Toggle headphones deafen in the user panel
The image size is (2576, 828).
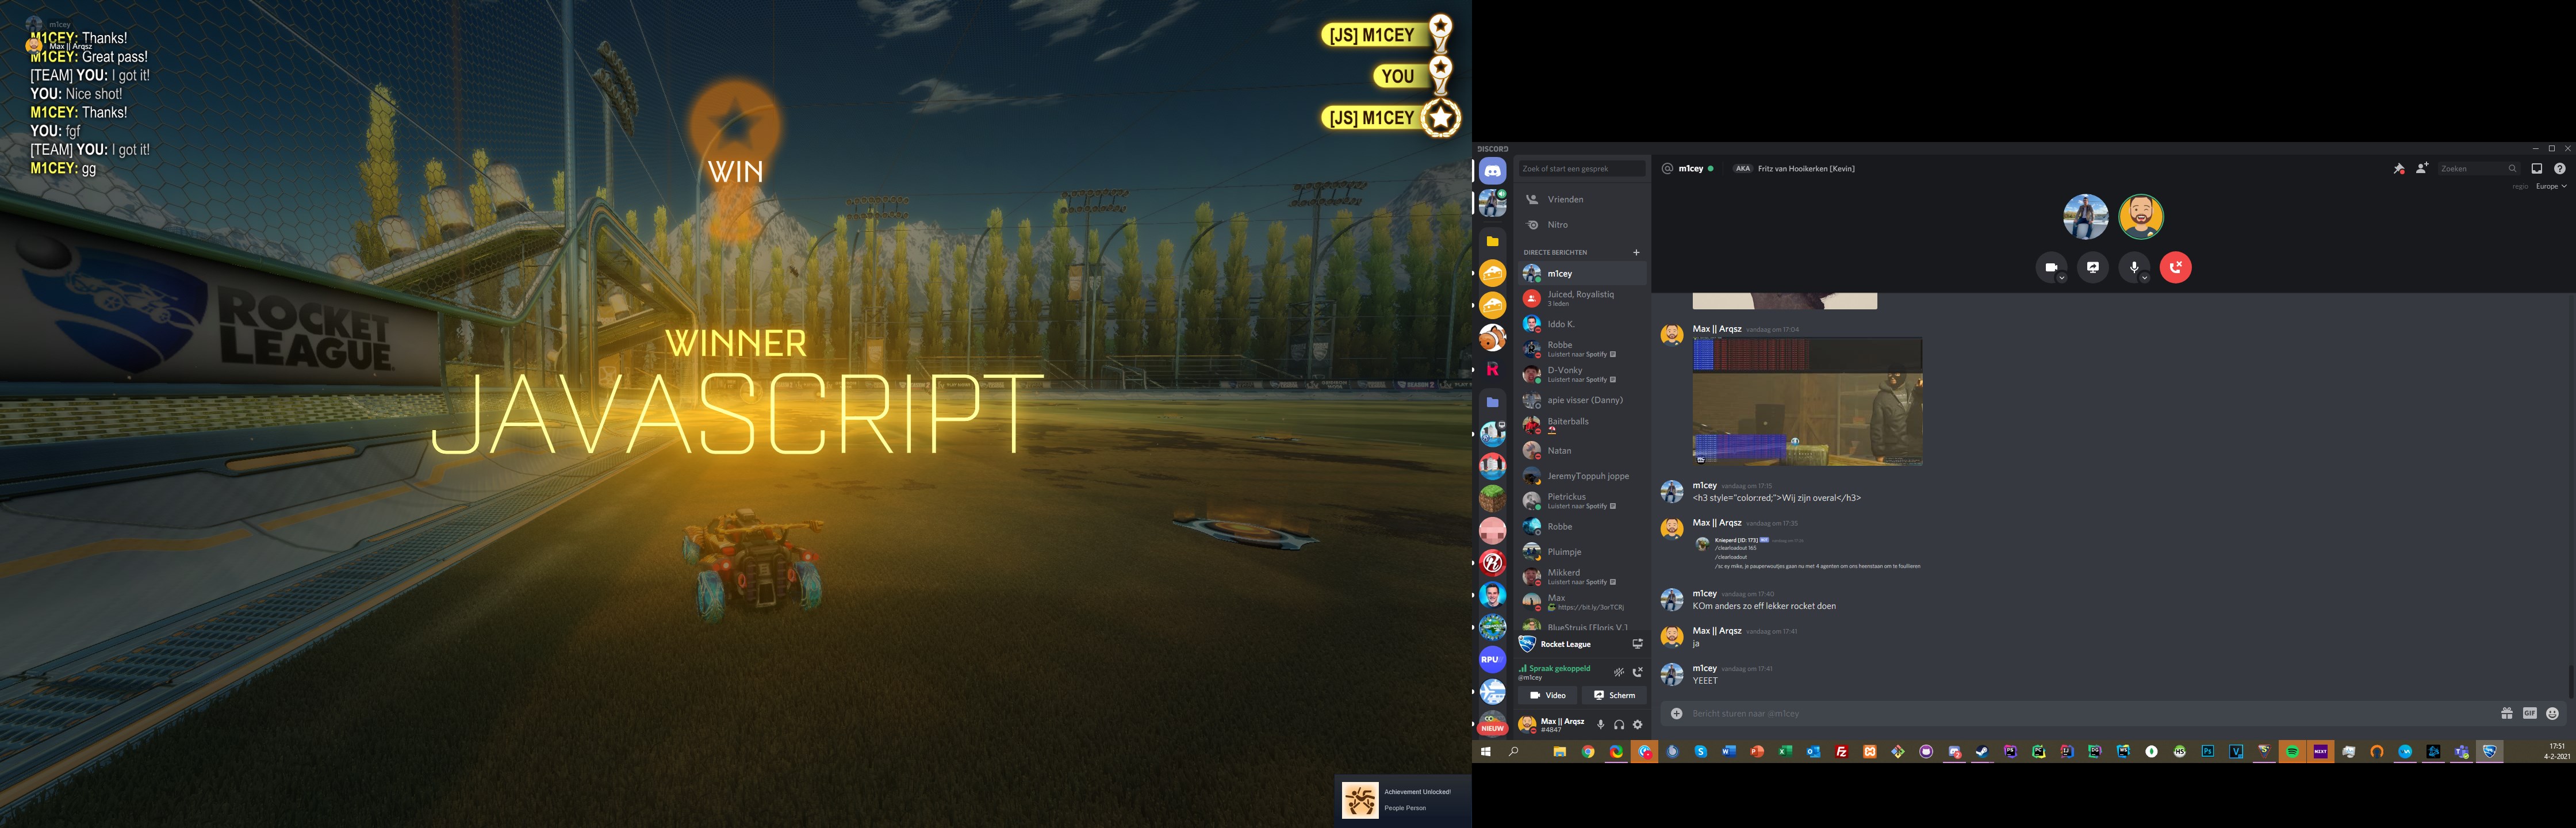coord(1618,725)
